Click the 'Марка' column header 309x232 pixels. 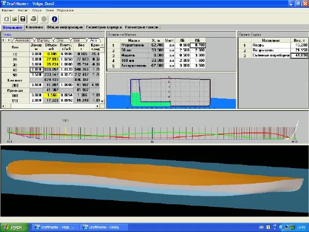point(134,40)
